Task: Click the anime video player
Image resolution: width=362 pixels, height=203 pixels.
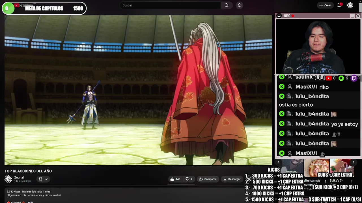Action: [138, 90]
